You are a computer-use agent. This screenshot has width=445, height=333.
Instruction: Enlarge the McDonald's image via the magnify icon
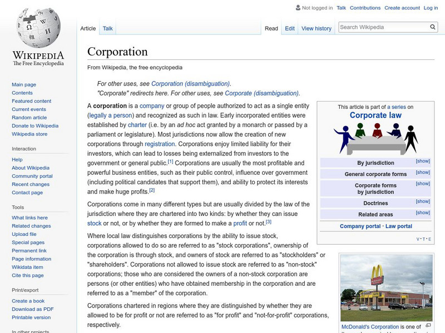(428, 326)
